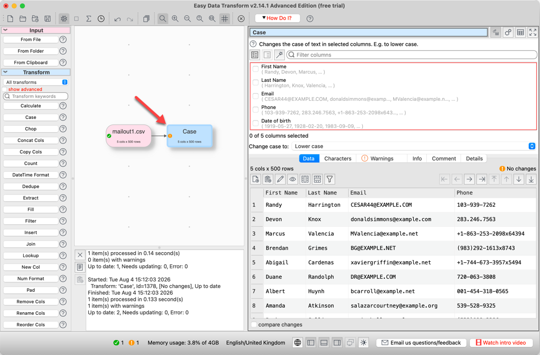The image size is (540, 355).
Task: Click the From File input button
Action: click(x=30, y=40)
